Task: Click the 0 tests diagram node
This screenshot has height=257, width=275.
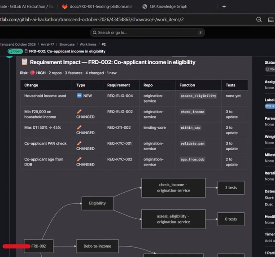Action: tap(231, 219)
